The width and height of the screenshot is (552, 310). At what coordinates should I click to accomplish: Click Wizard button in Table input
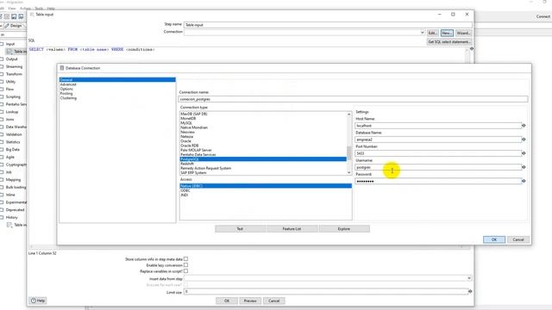coord(463,33)
